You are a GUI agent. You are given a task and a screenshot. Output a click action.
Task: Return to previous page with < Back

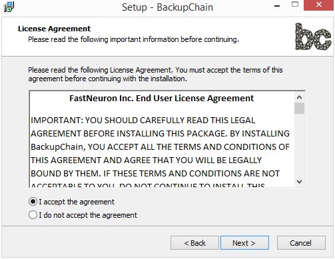[194, 243]
